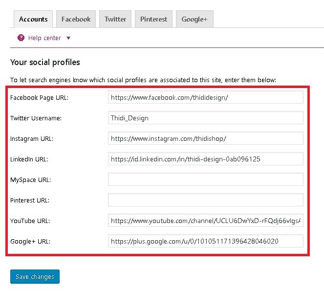Open the Help center link text
324x292 pixels.
pos(44,38)
